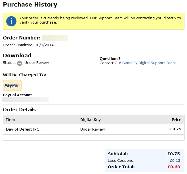Click the yellow order review notice text
Screen dimensions: 187x174
[x=100, y=20]
